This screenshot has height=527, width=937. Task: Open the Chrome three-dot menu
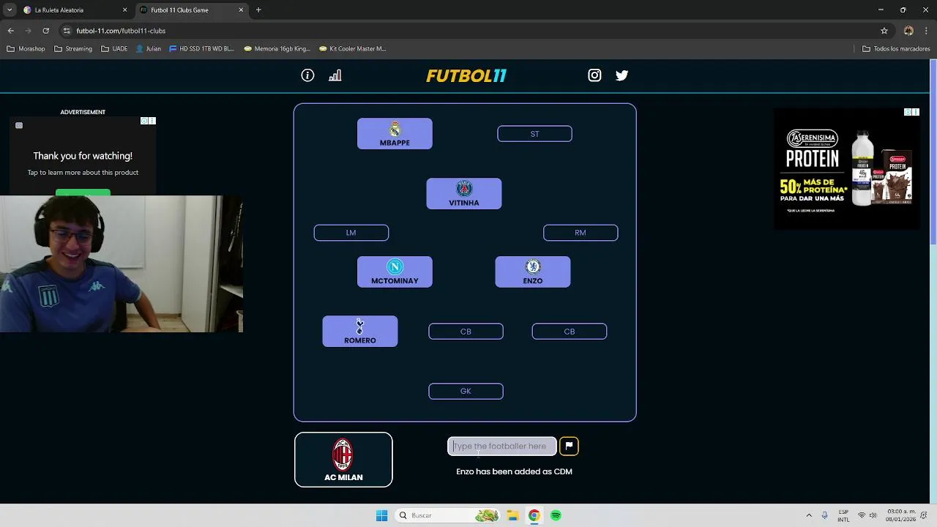pyautogui.click(x=927, y=31)
